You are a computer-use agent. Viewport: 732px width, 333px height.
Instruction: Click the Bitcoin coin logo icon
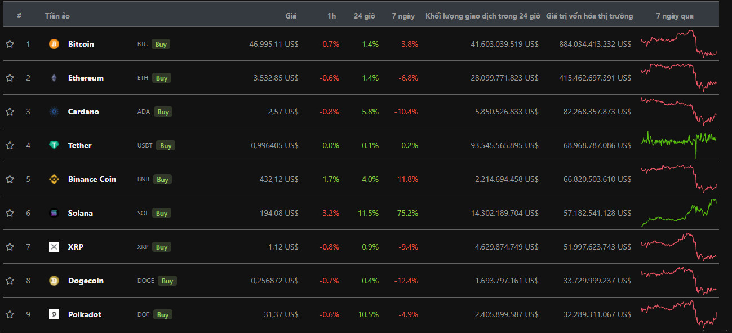(x=54, y=44)
